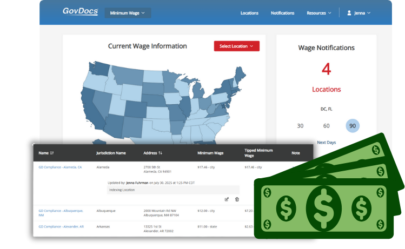Delete the Indexing Location note with trash icon
This screenshot has height=249, width=405.
pyautogui.click(x=237, y=199)
